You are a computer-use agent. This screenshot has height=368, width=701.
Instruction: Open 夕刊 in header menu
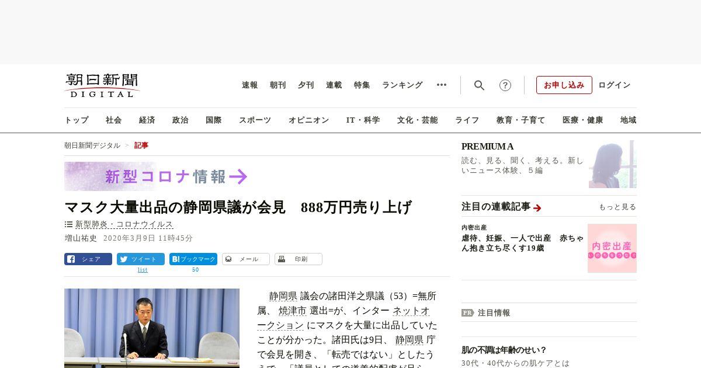(x=306, y=85)
